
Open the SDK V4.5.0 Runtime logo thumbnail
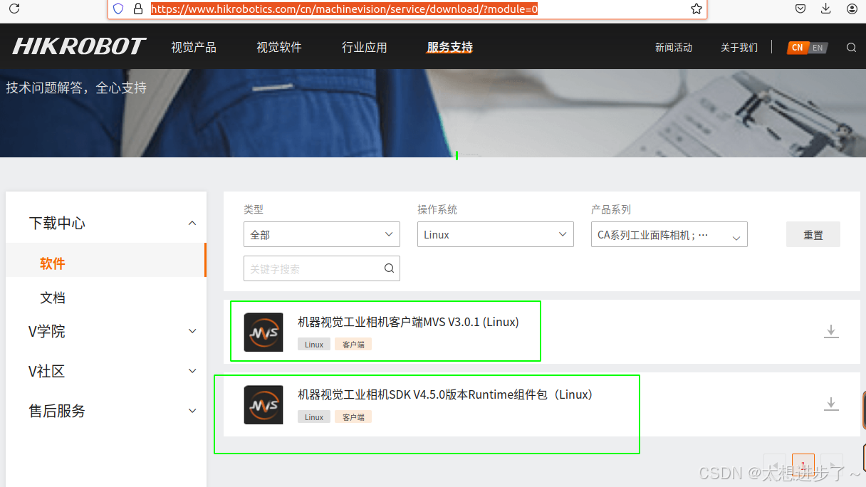[x=264, y=404]
